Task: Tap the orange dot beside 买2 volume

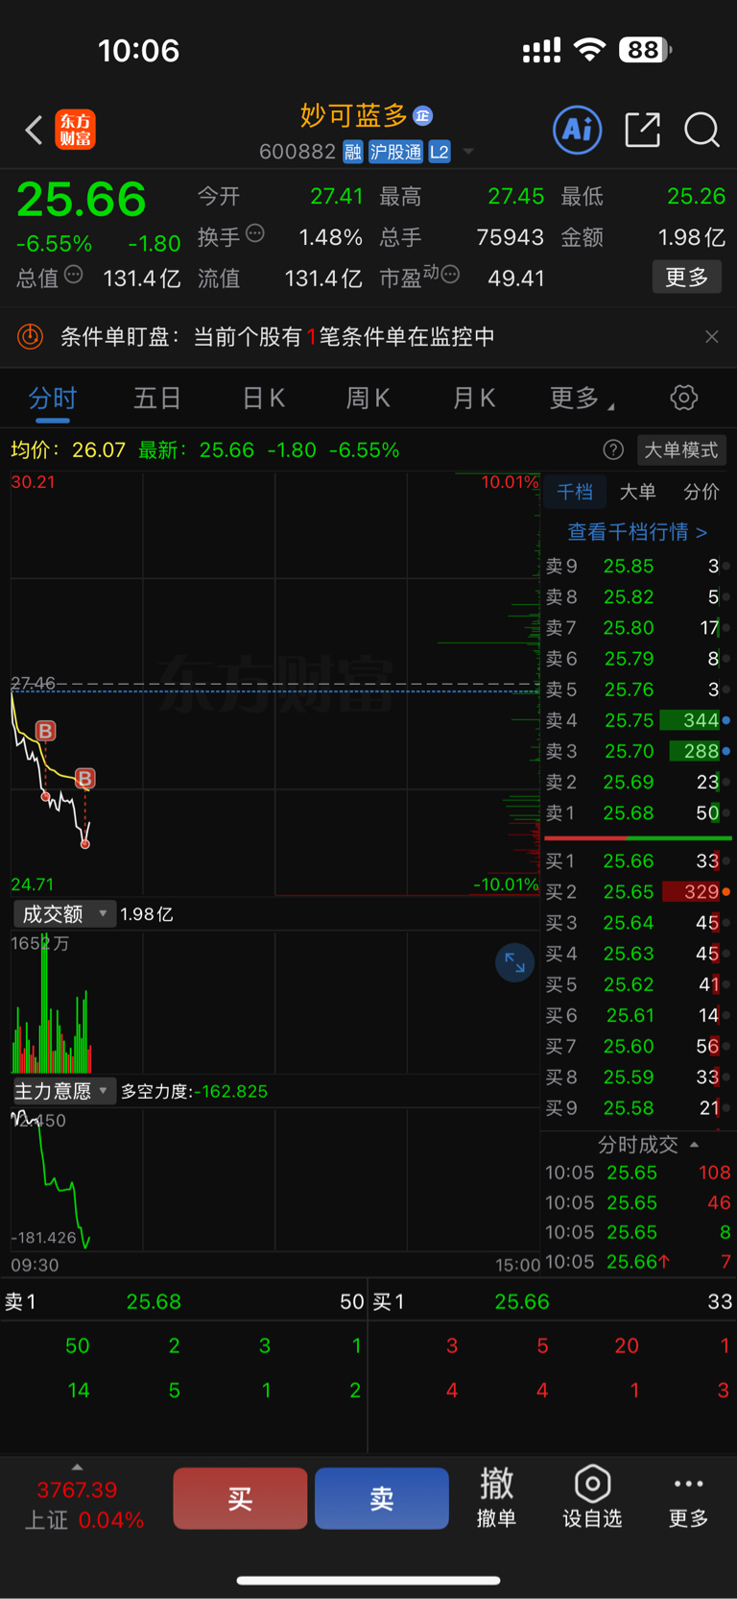Action: click(726, 892)
